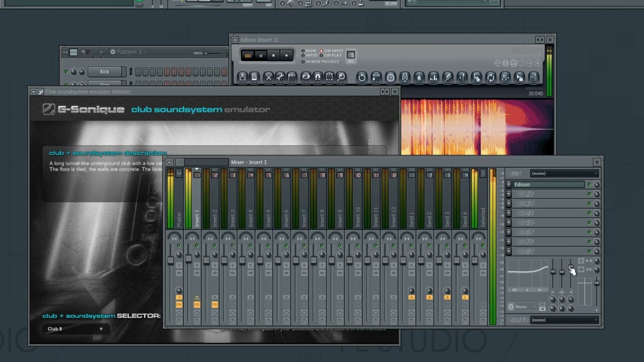Click empty effect slot 8
This screenshot has width=644, height=362.
pos(548,251)
